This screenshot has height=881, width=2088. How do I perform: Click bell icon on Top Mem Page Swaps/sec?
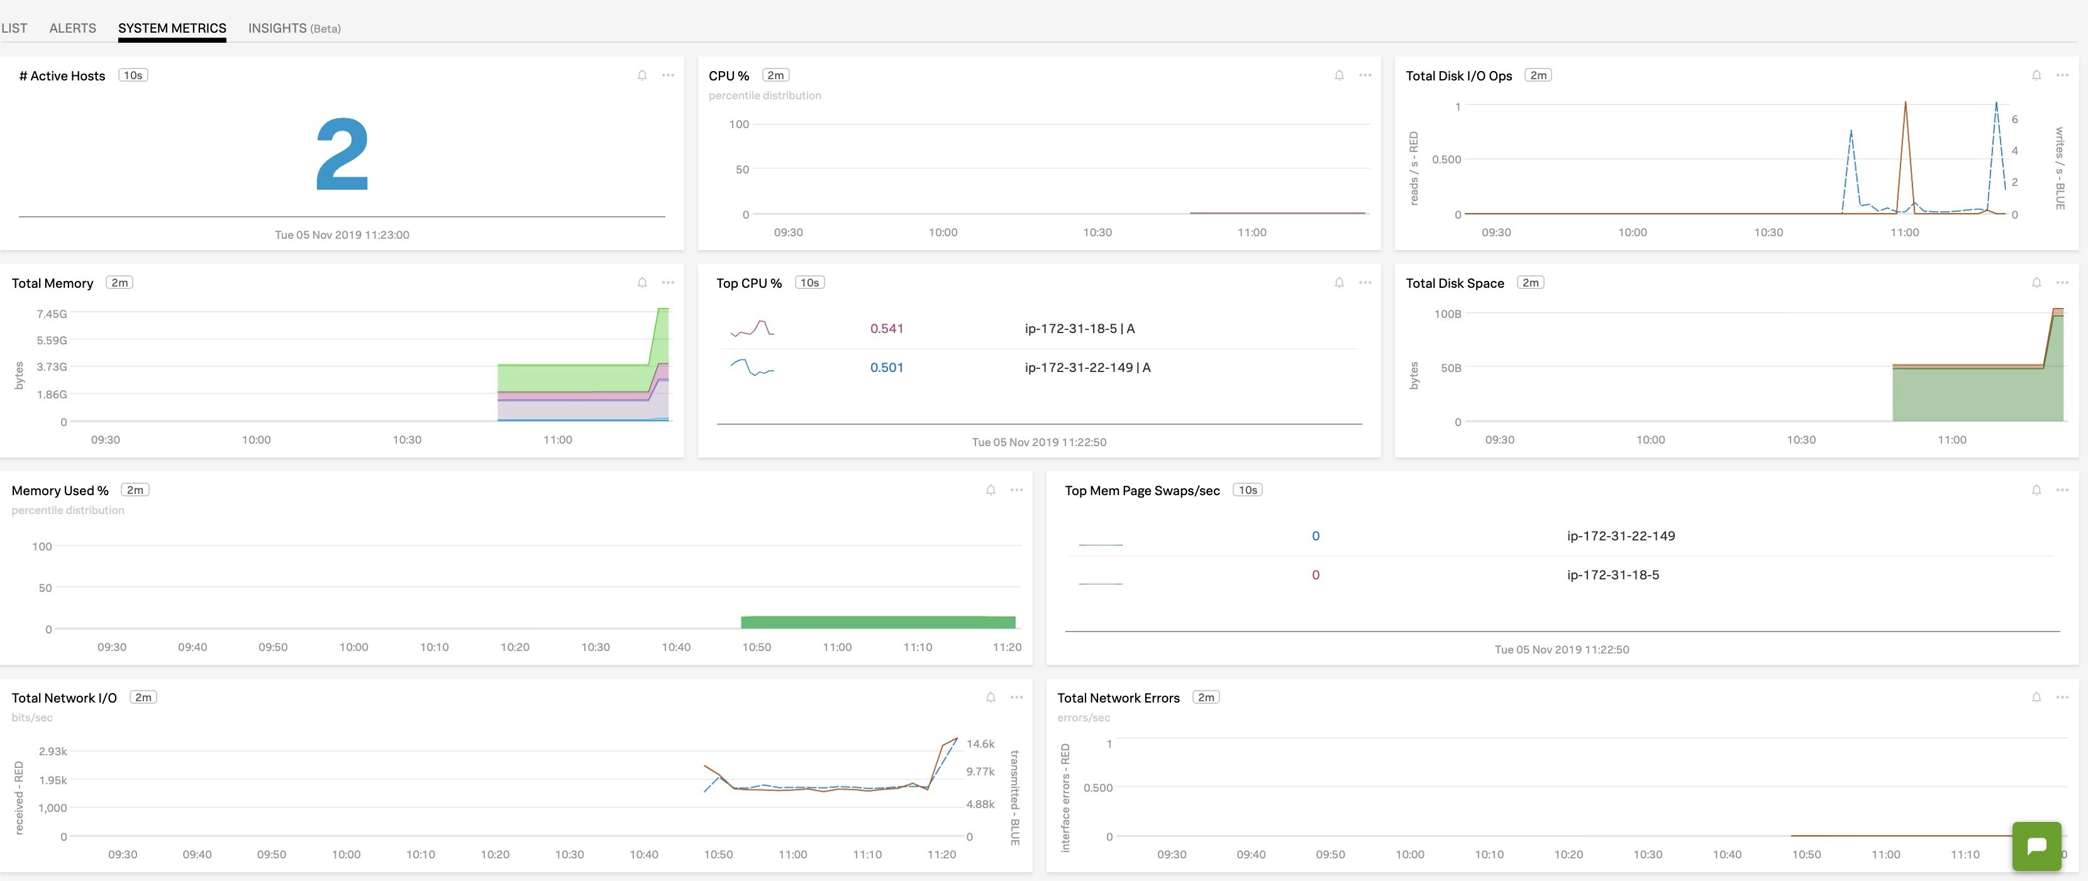2036,490
